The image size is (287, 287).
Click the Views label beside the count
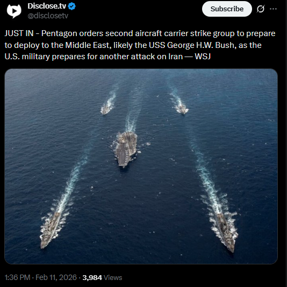coord(113,277)
